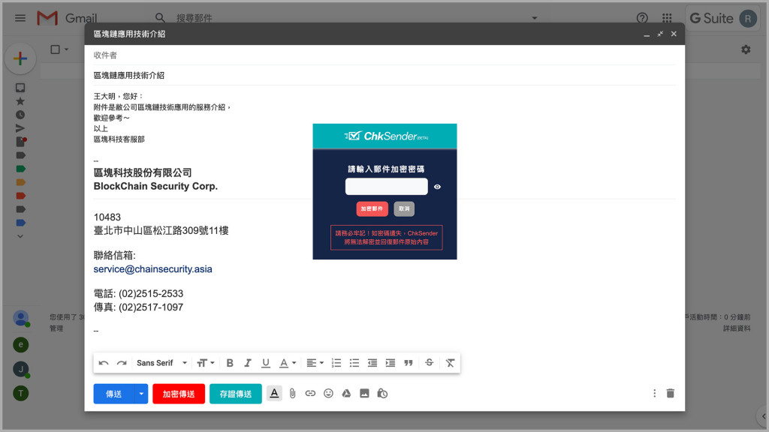Open service@chainsecurity.asia email link

[153, 269]
